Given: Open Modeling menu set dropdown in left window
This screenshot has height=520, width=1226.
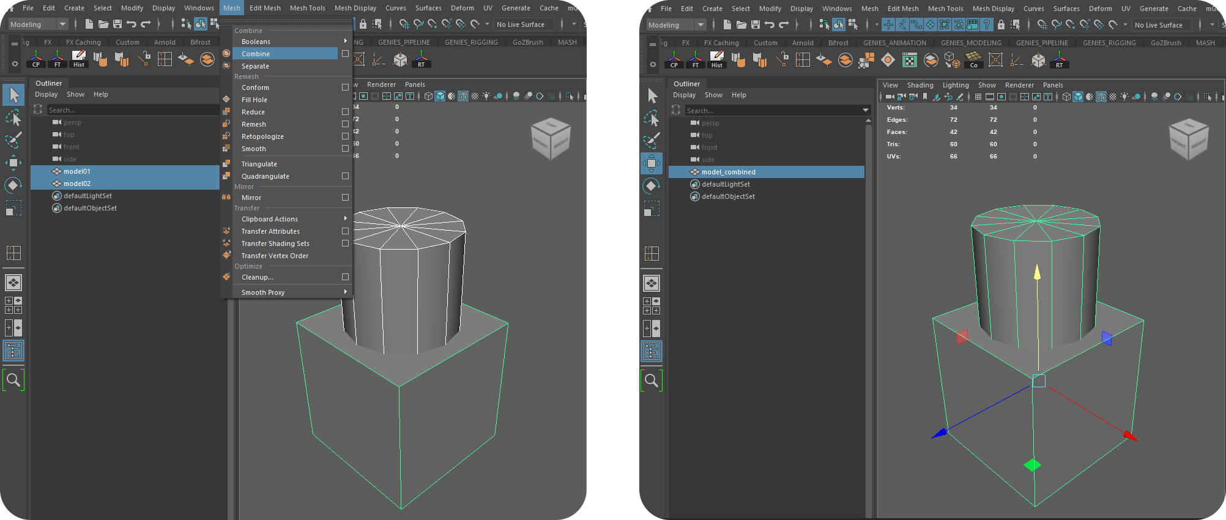Looking at the screenshot, I should coord(38,24).
